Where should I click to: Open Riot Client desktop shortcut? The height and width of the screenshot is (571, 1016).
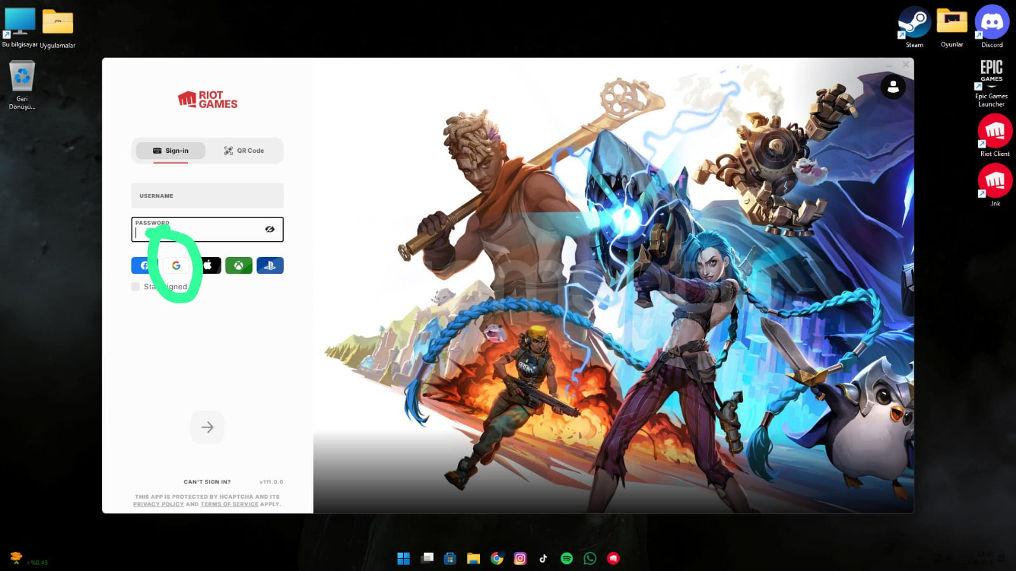coord(994,132)
